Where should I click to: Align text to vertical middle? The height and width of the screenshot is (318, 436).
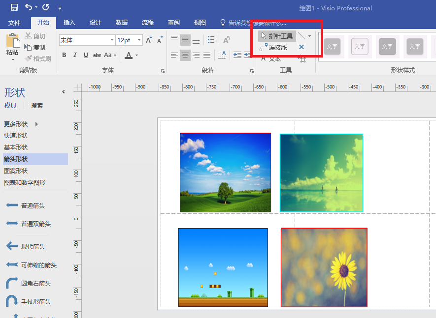coord(185,40)
